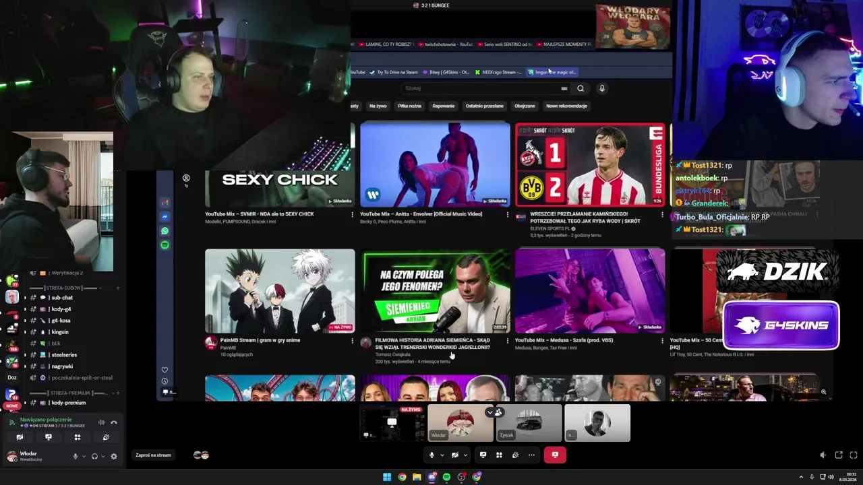Viewport: 863px width, 485px height.
Task: Open the Anitta Envolver mix thumbnail
Action: 435,164
